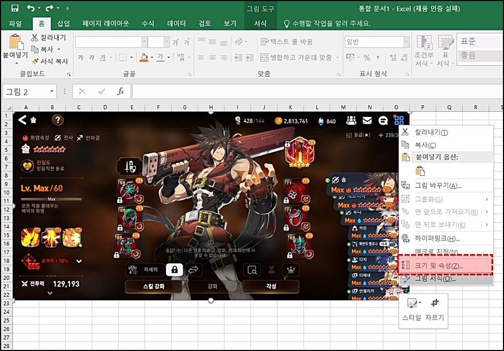The image size is (504, 351).
Task: Toggle bold formatting
Action: point(80,57)
